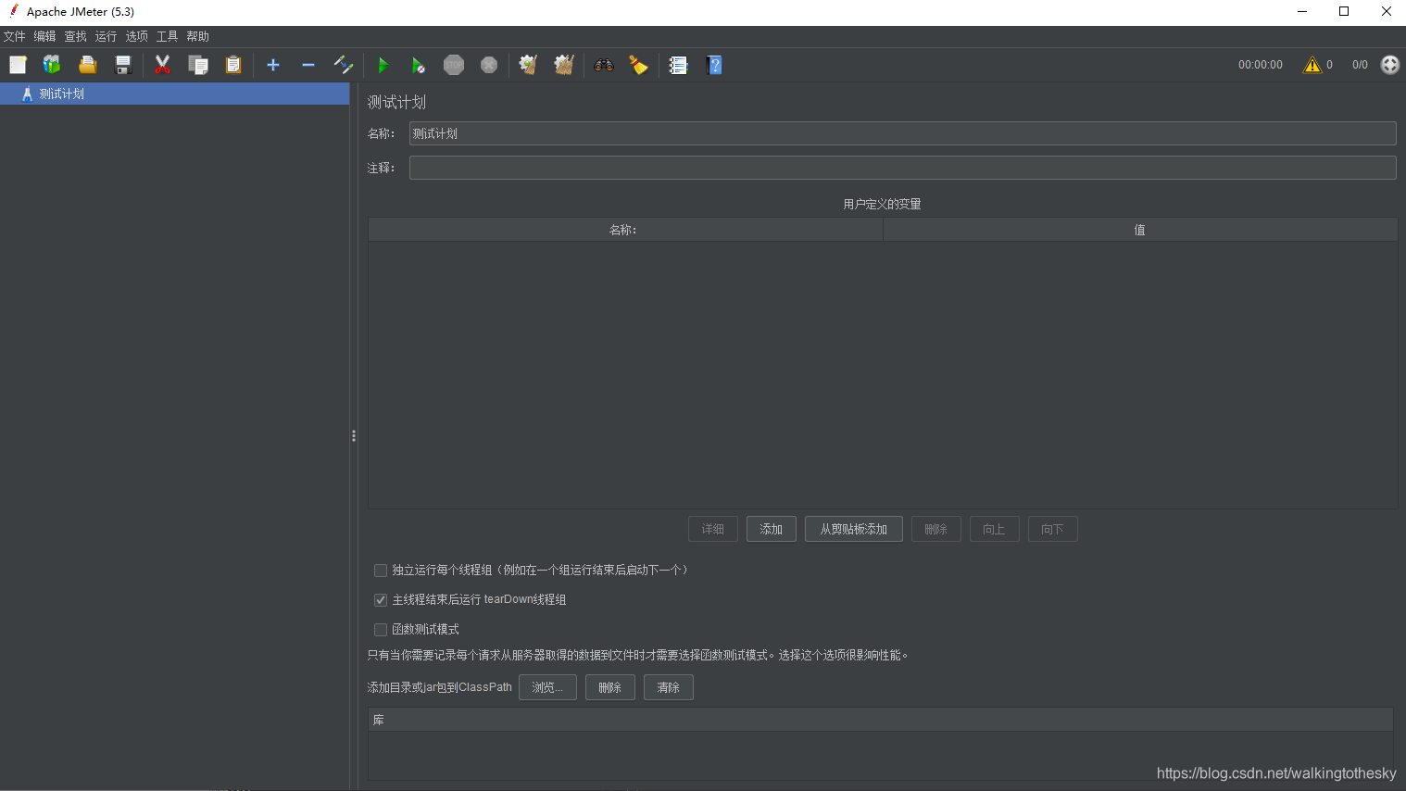
Task: Open the 编辑 menu
Action: pyautogui.click(x=45, y=37)
